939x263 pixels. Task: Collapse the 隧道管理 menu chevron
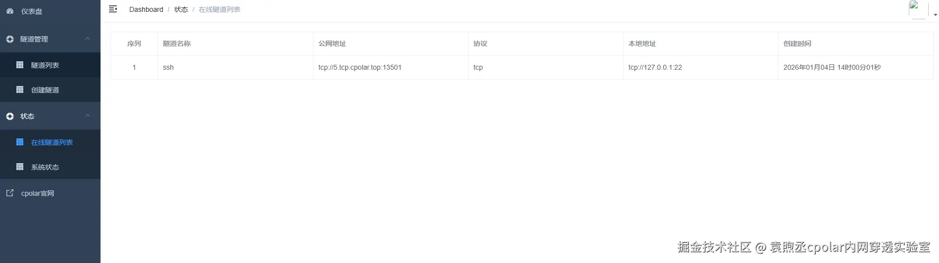[88, 39]
